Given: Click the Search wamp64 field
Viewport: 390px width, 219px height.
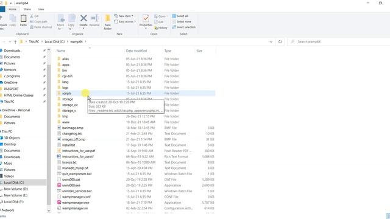Looking at the screenshot, I should point(338,42).
